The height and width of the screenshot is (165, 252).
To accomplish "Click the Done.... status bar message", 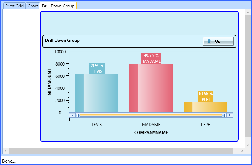I will [x=9, y=161].
